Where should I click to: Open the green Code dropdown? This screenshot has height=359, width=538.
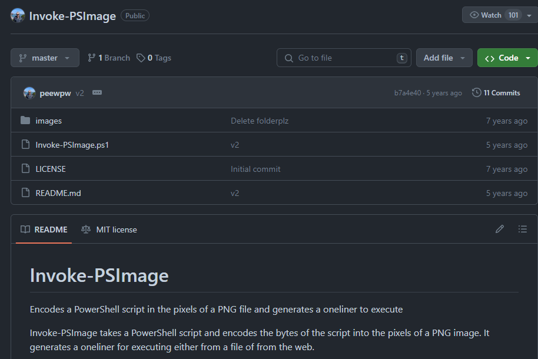(x=507, y=58)
